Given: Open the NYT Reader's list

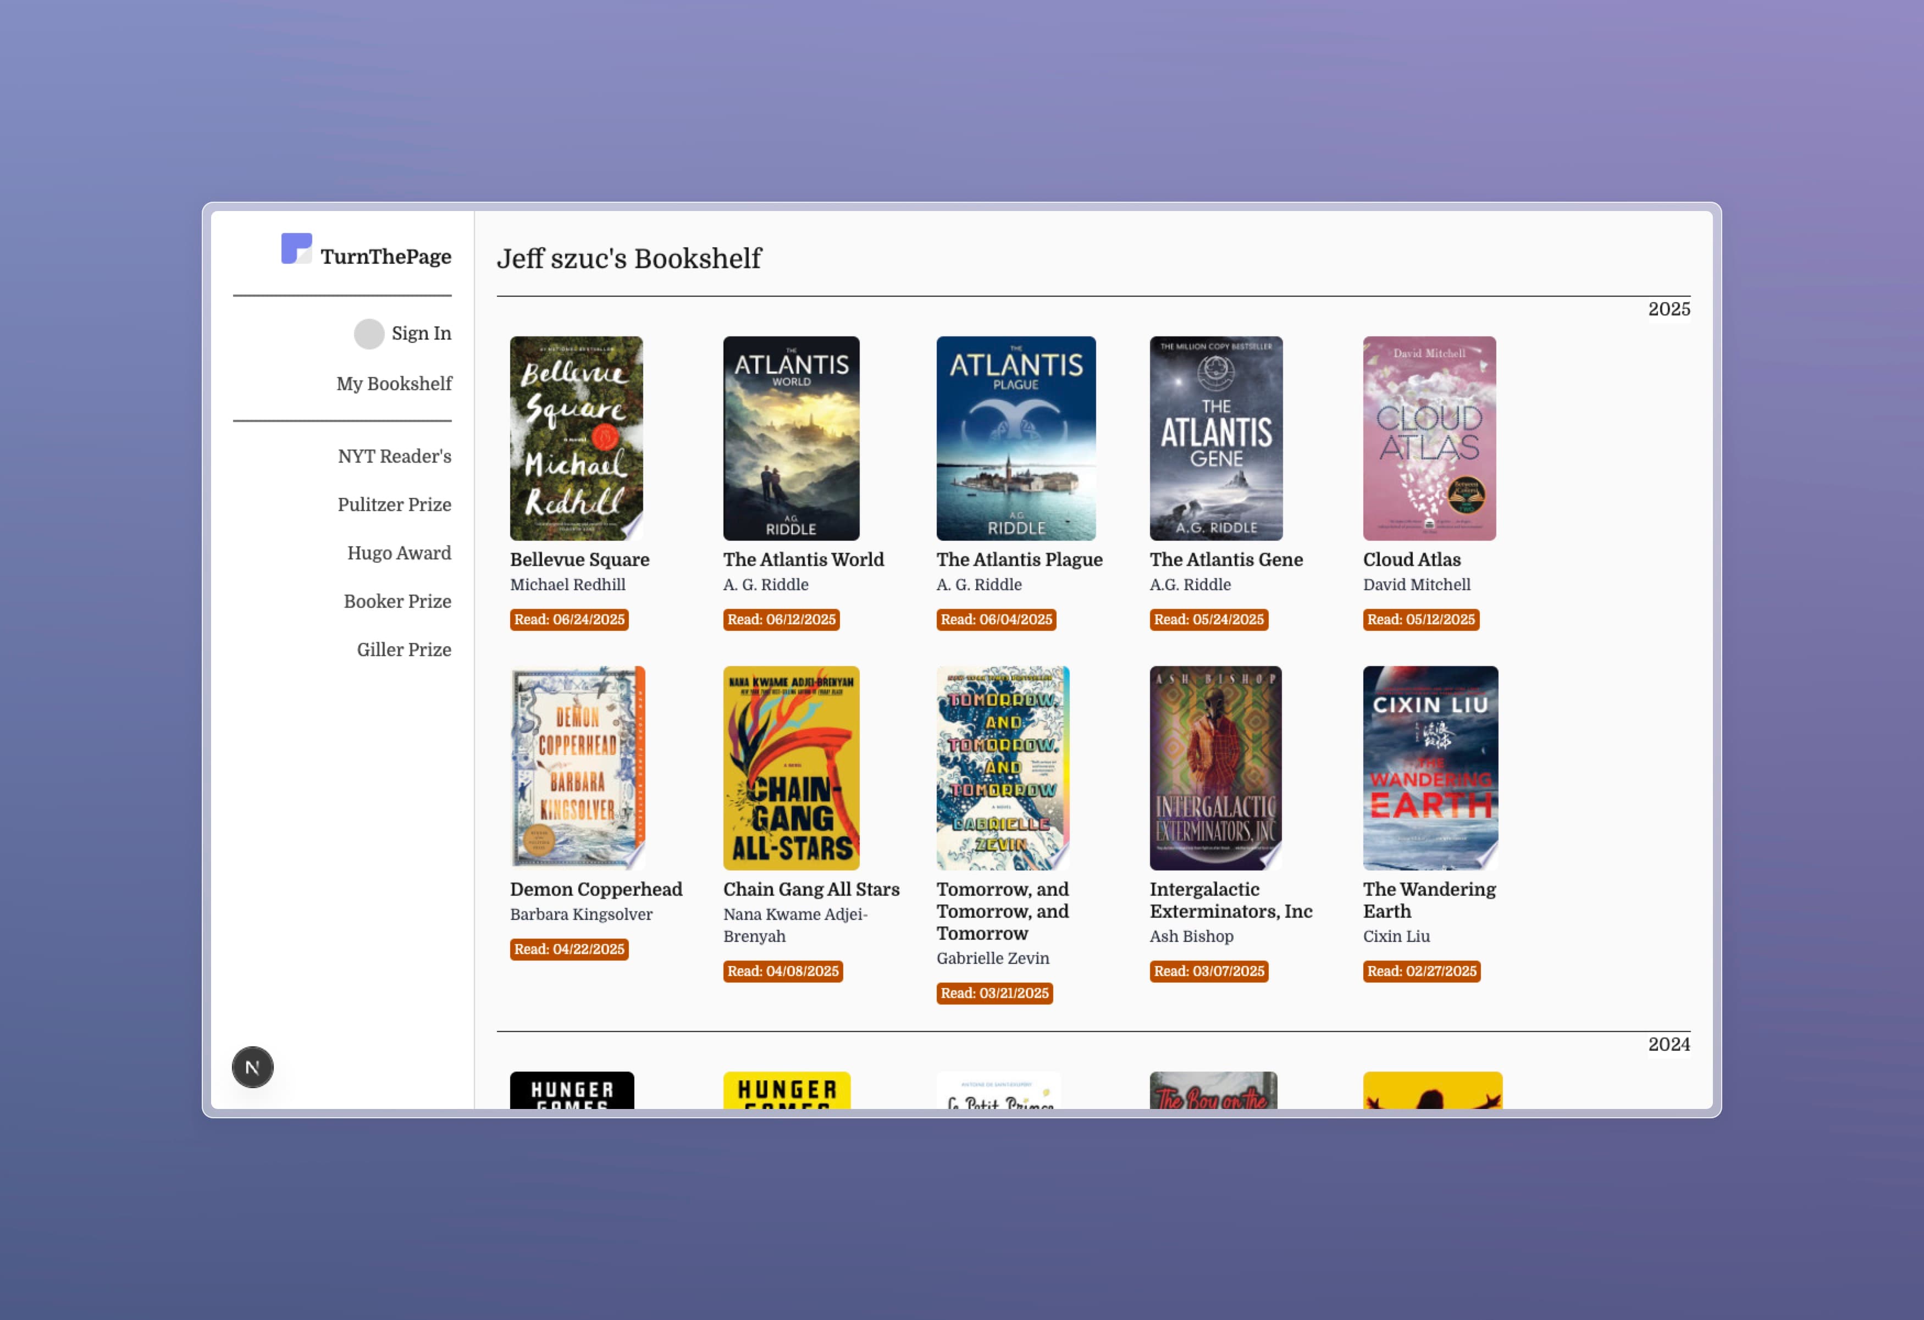Looking at the screenshot, I should click(x=395, y=456).
